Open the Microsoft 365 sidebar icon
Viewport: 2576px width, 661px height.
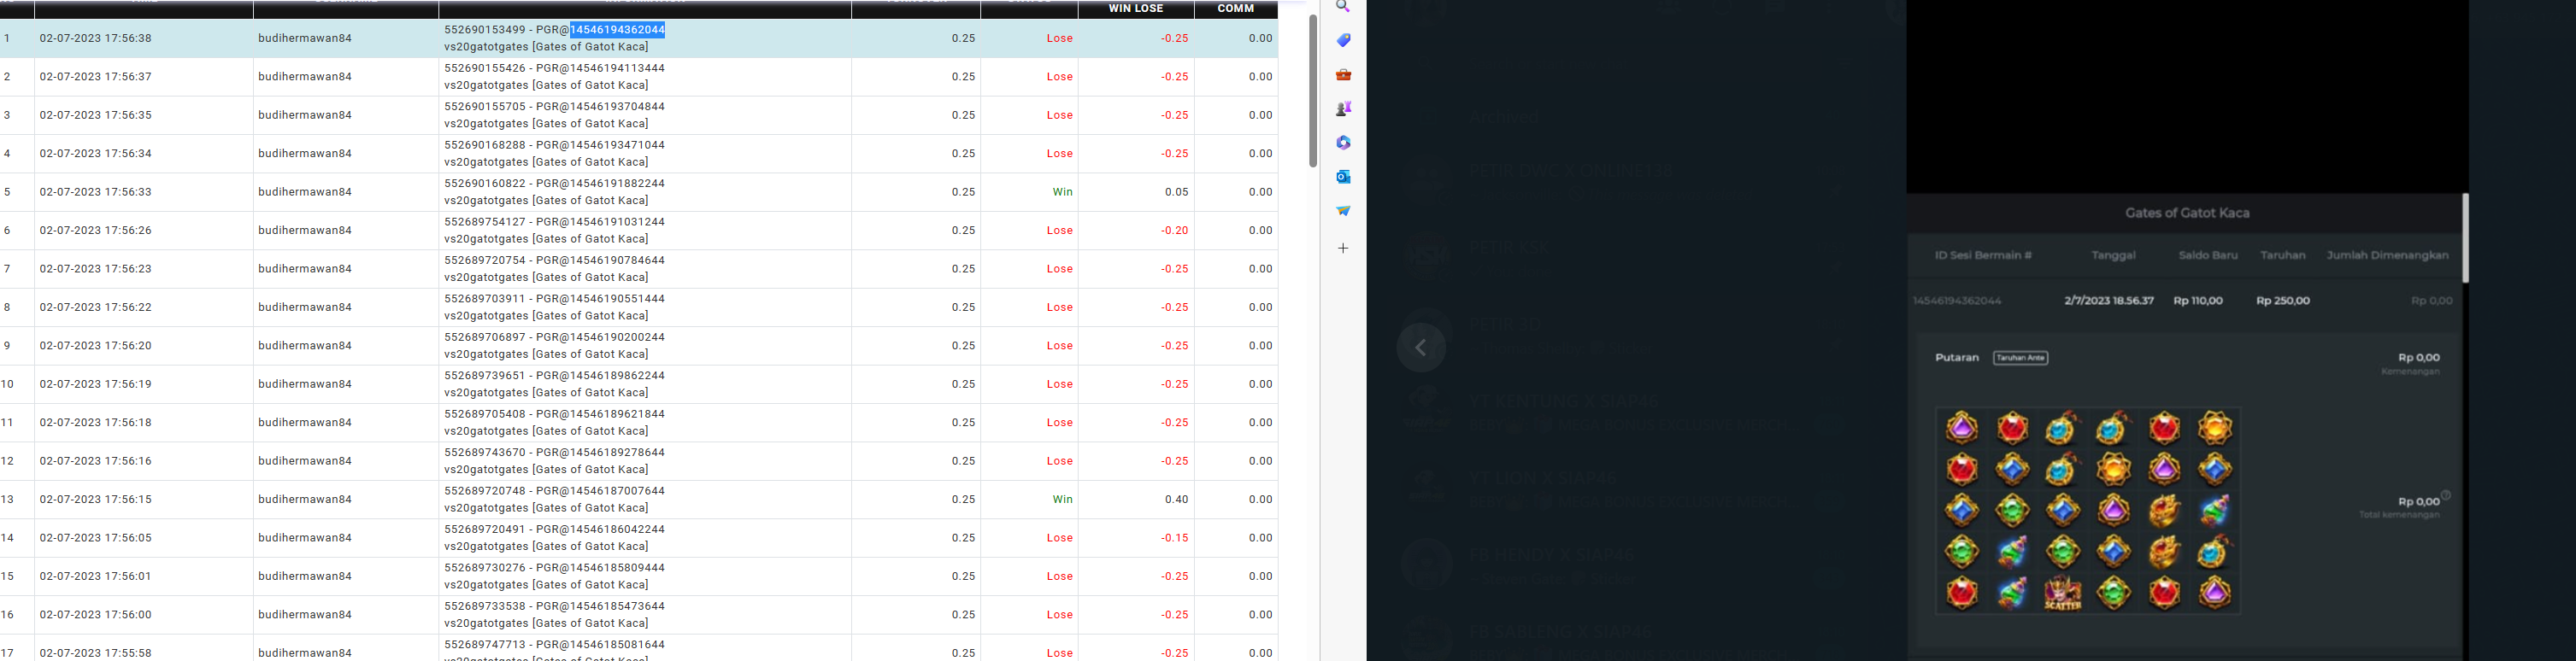click(1343, 143)
